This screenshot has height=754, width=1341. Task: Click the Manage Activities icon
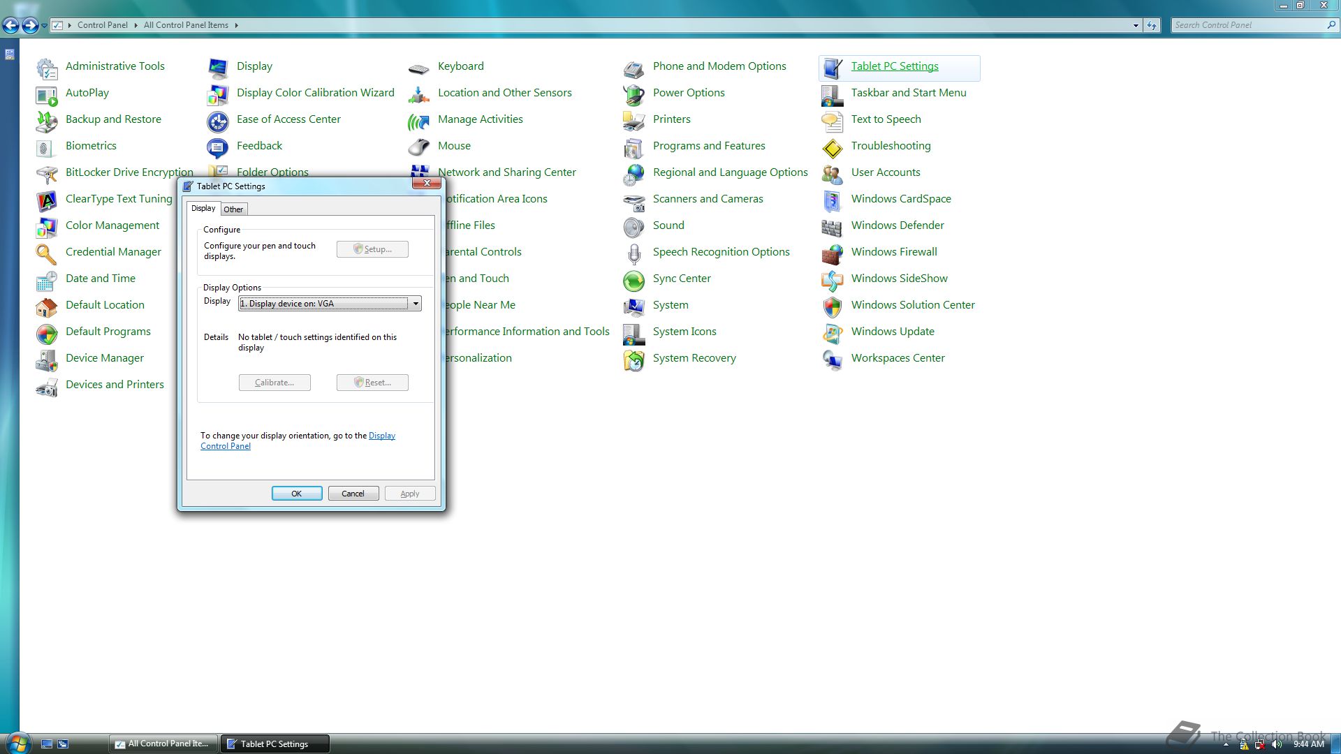click(419, 121)
